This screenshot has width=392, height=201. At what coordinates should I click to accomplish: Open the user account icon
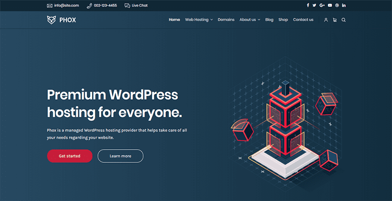326,20
